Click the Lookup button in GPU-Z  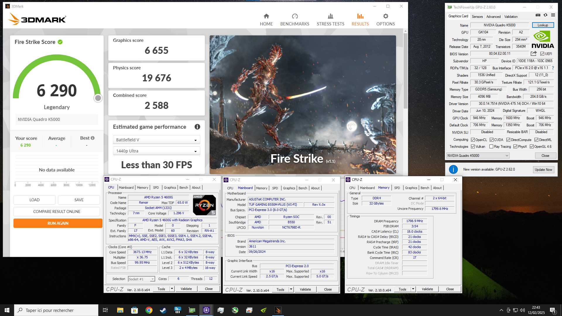(x=543, y=25)
